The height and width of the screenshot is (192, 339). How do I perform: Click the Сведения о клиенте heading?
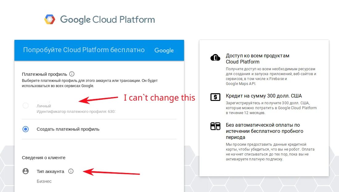43,158
